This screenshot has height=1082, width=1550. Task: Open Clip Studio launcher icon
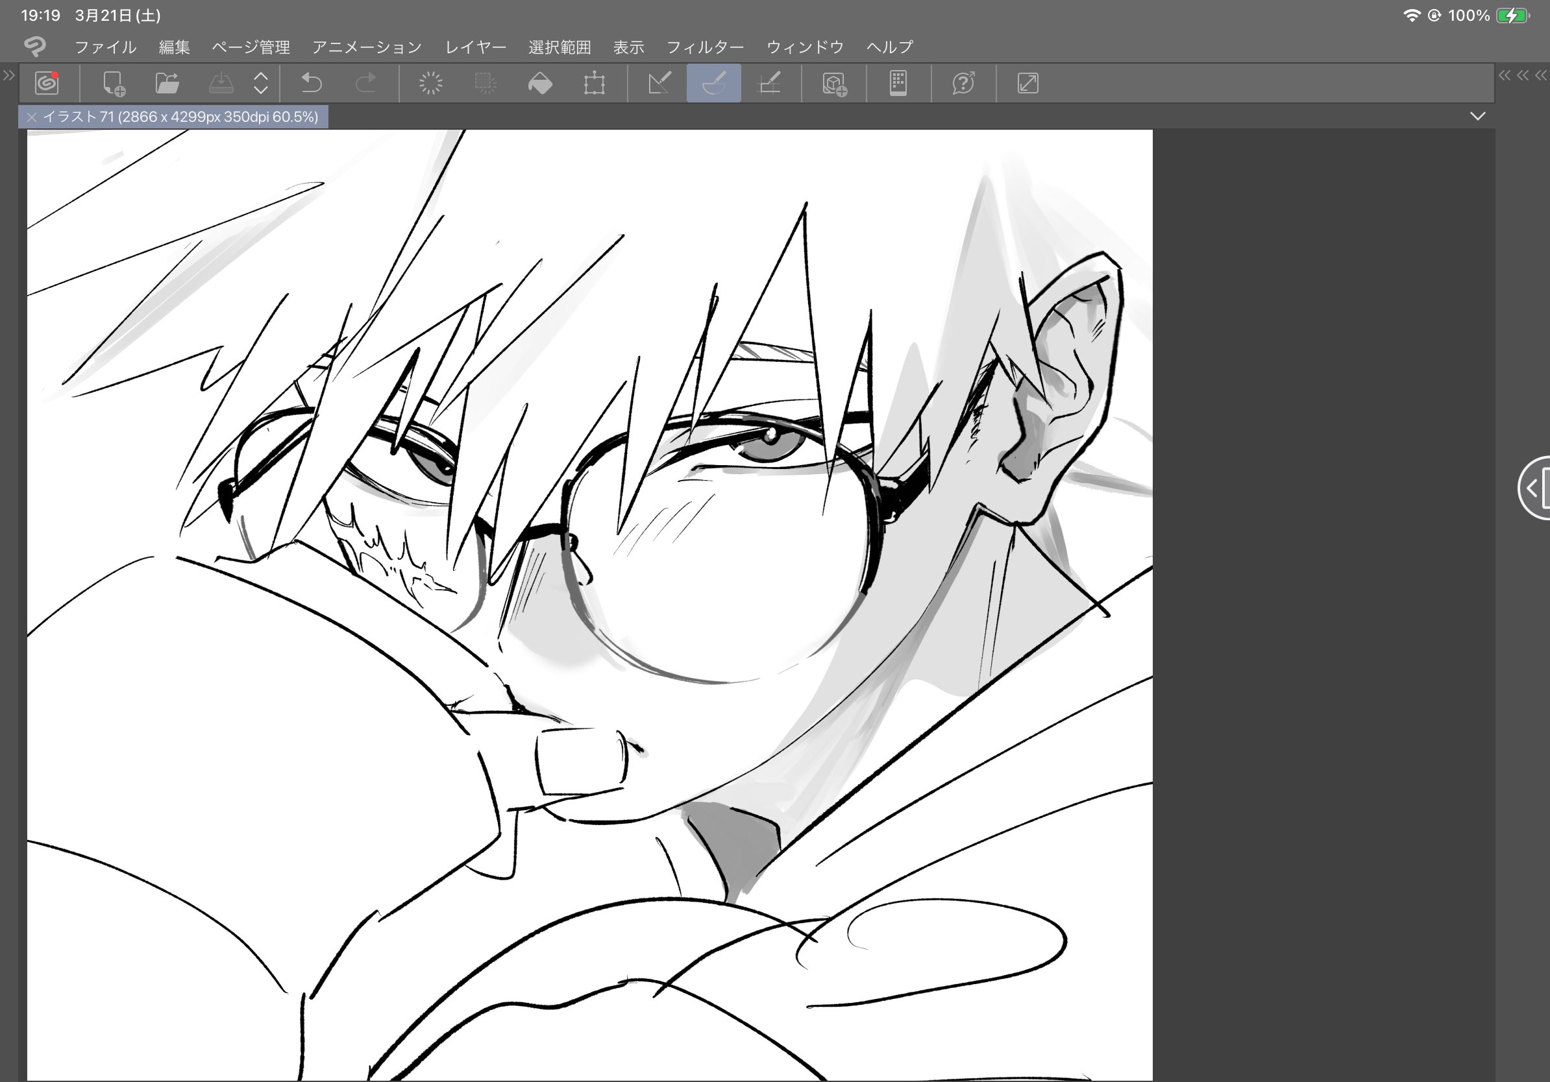pyautogui.click(x=47, y=83)
